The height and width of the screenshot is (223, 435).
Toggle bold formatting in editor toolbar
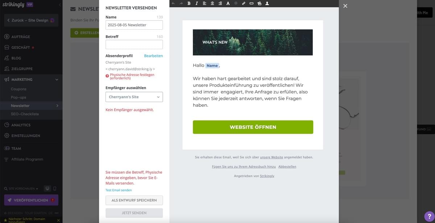pos(189,3)
